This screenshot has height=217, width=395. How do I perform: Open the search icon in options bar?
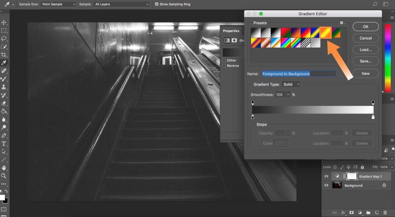point(375,4)
